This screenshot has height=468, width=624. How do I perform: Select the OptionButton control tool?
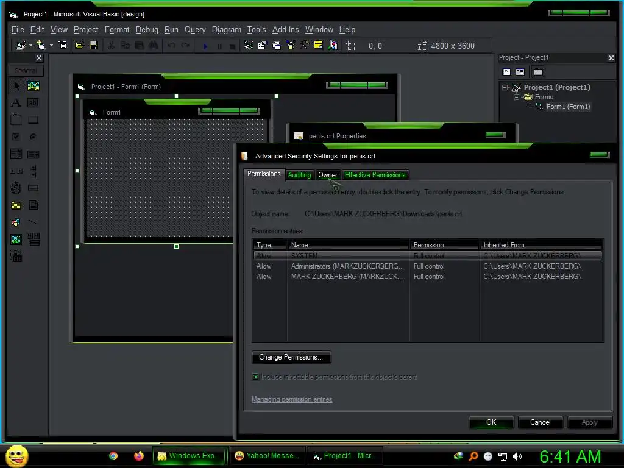(x=34, y=136)
